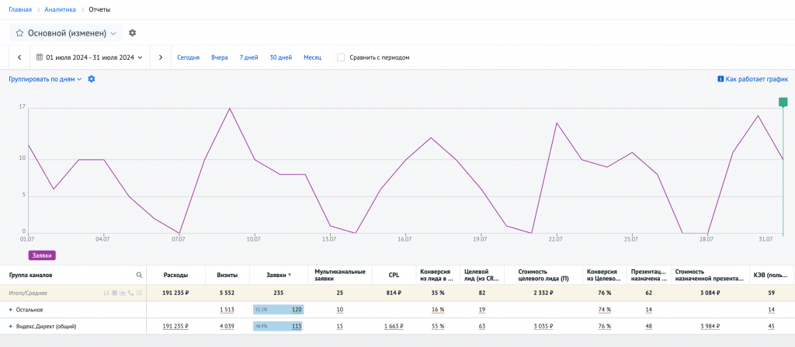Screen dimensions: 795x347
Task: Click the sort icon in Итого/Среднее row
Action: [x=106, y=293]
